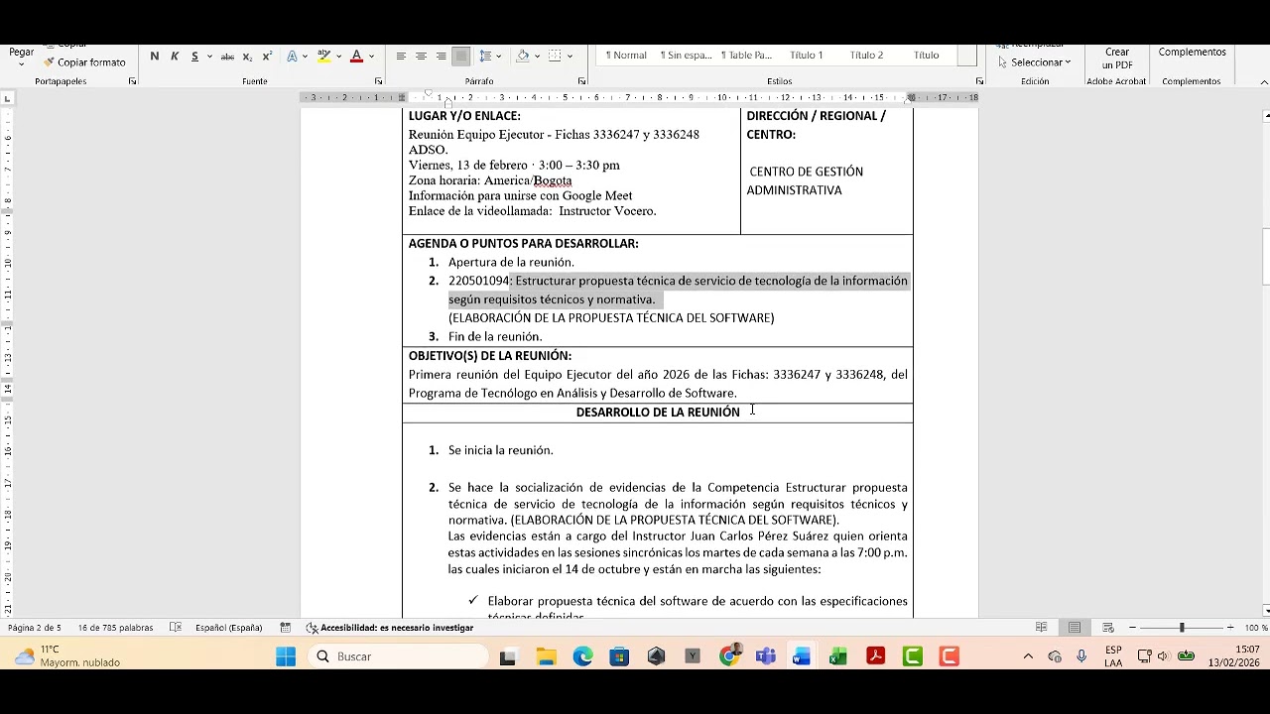The width and height of the screenshot is (1270, 714).
Task: Open word count 16 de 785 palabras
Action: pyautogui.click(x=116, y=628)
